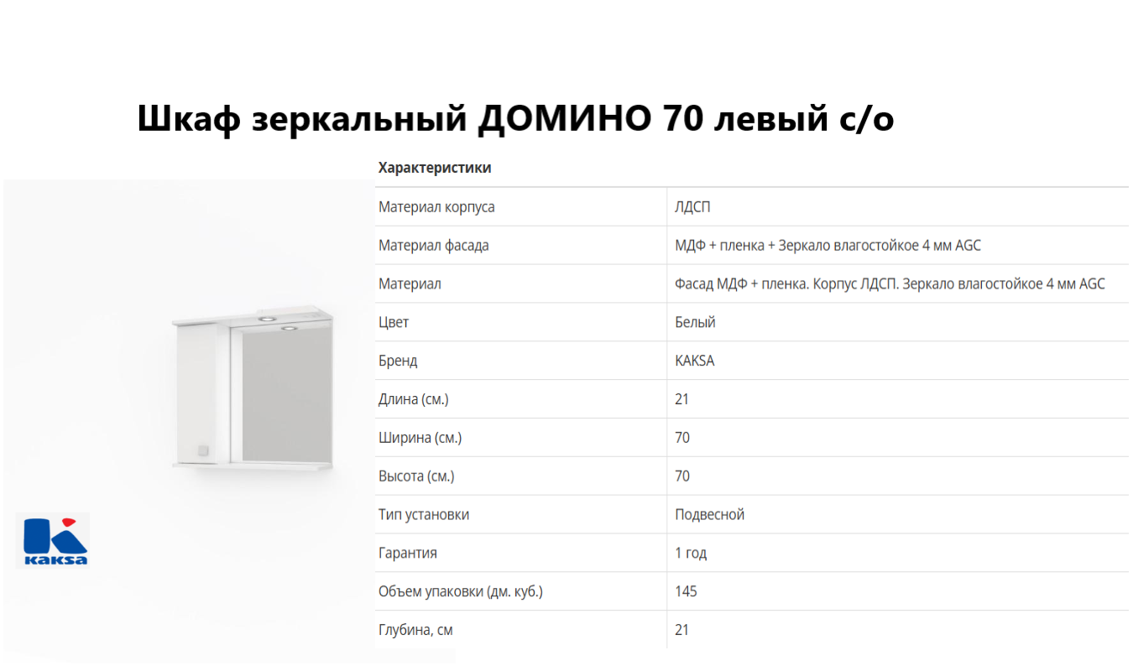The image size is (1133, 671).
Task: Click the 'Материал' row label
Action: tap(410, 283)
